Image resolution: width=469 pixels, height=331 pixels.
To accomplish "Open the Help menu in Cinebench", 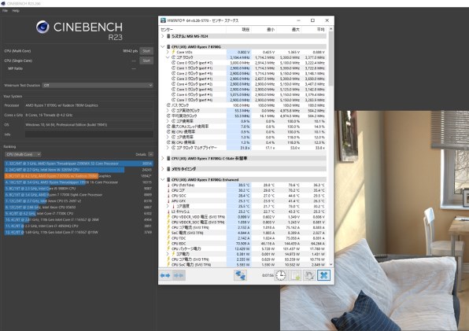I will (16, 11).
